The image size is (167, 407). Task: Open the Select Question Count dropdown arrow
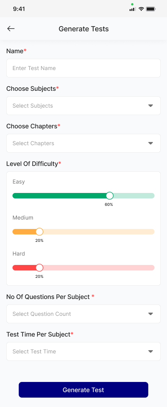(x=151, y=314)
